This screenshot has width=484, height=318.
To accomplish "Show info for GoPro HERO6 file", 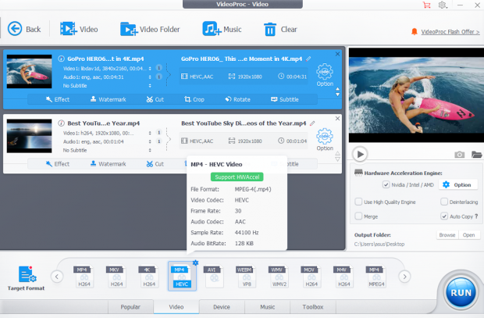I will coord(61,59).
